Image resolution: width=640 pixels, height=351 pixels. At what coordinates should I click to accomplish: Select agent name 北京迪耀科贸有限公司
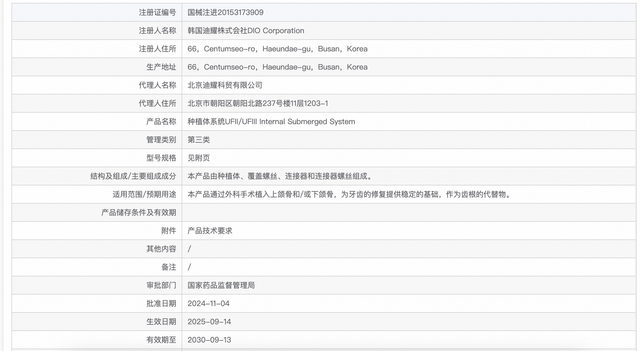click(x=225, y=85)
